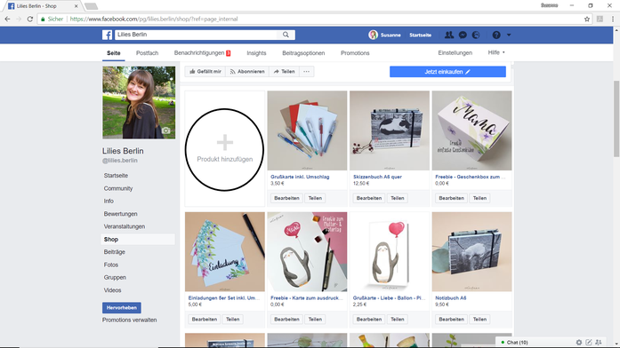620x348 pixels.
Task: Click the browser forward arrow
Action: pyautogui.click(x=19, y=19)
